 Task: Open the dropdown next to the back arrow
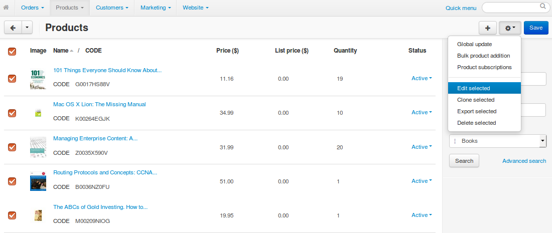(x=27, y=28)
